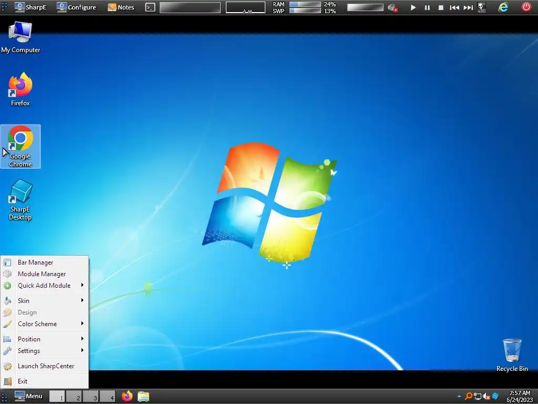Click the Stop media button
The height and width of the screenshot is (404, 538).
pyautogui.click(x=441, y=7)
